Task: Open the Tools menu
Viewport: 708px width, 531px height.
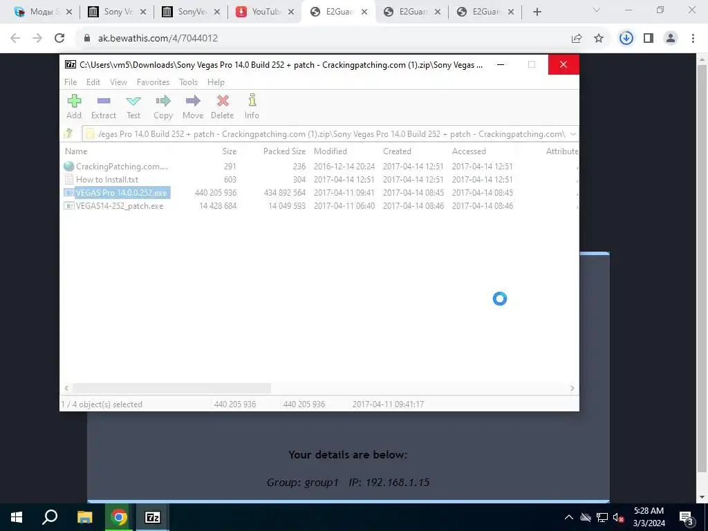Action: 188,82
